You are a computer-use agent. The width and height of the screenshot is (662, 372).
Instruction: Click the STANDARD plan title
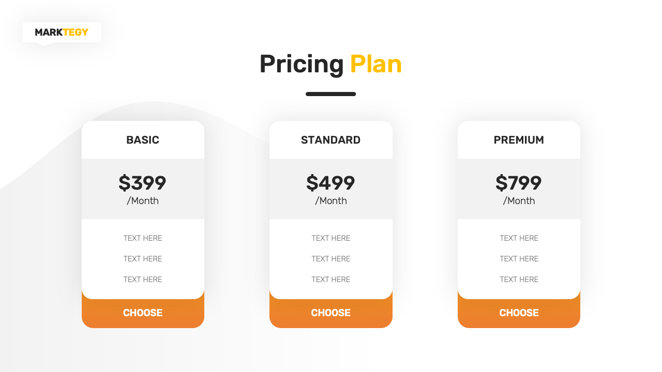330,140
